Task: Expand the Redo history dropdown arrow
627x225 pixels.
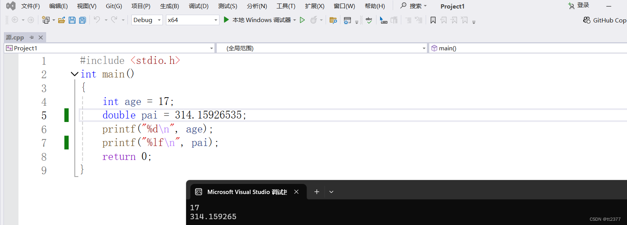Action: pos(123,20)
